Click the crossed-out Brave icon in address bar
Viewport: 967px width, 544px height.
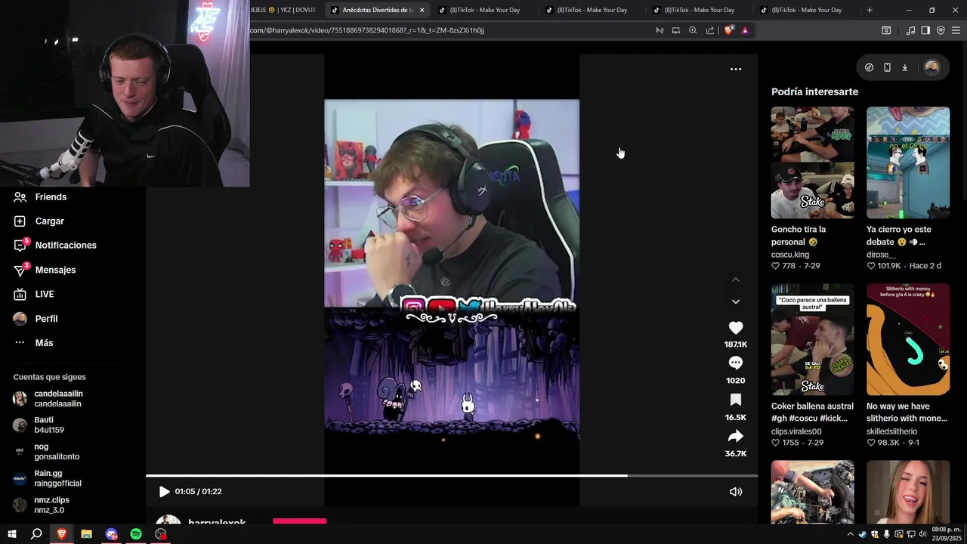(660, 30)
